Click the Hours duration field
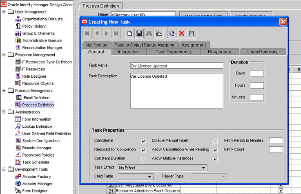Screen dimensions: 301x194 coord(257,85)
